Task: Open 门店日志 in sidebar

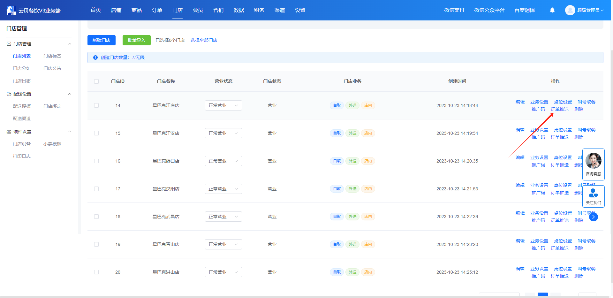Action: [x=22, y=81]
